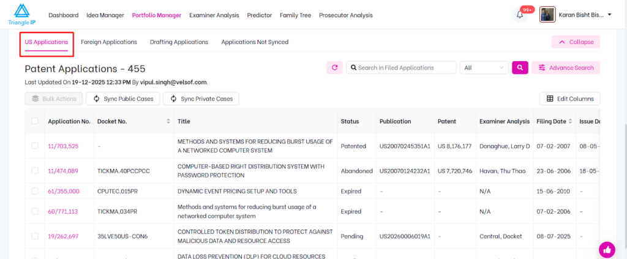
Task: Sort by Docket No. column arrows
Action: pyautogui.click(x=168, y=122)
